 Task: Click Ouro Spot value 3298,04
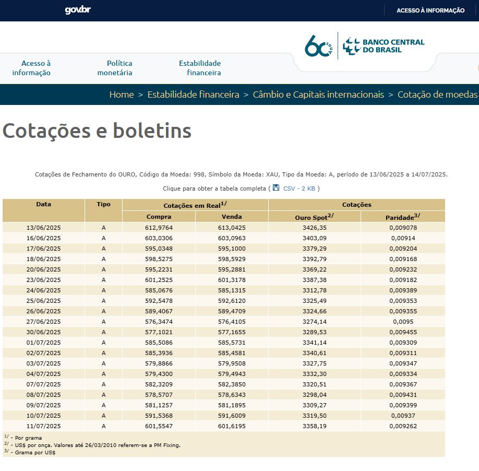[x=315, y=395]
